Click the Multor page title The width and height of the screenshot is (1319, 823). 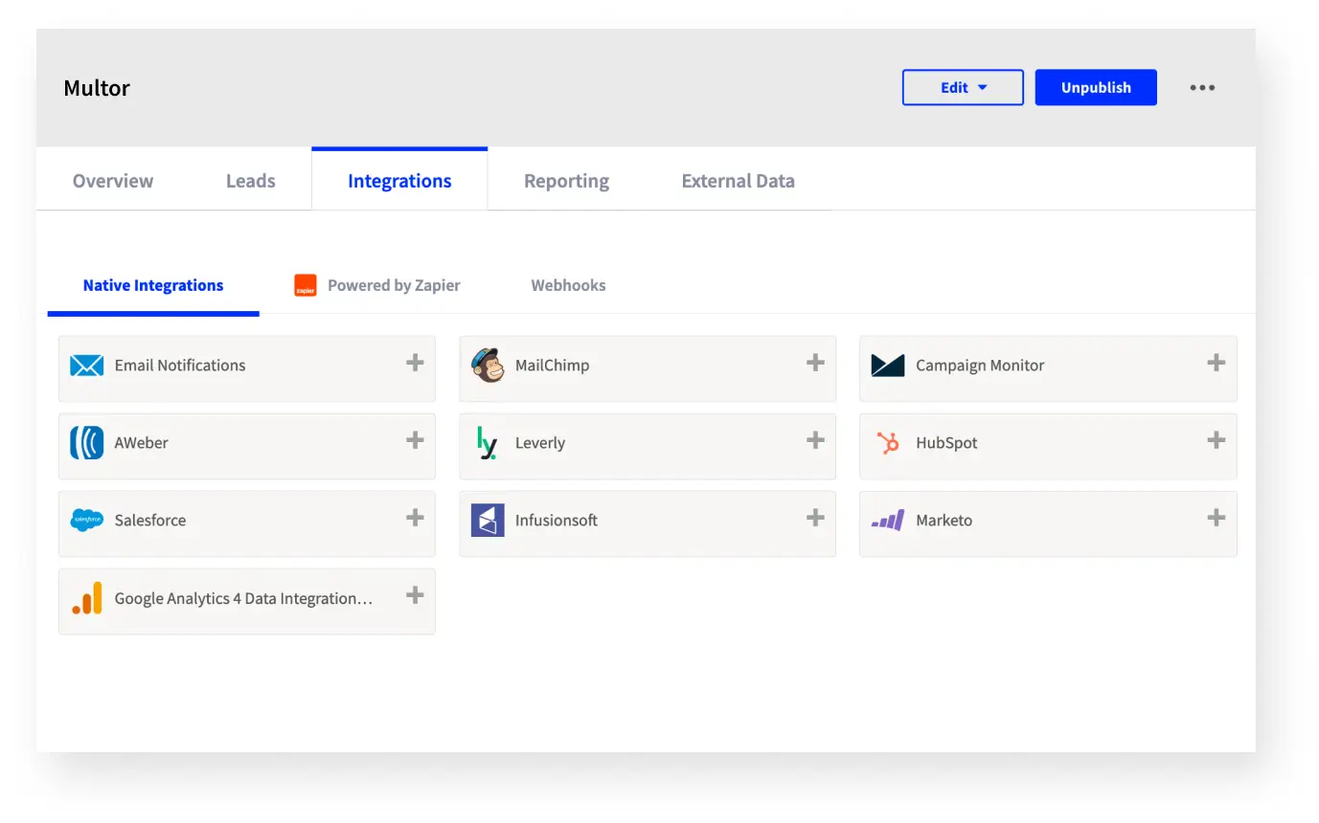97,88
